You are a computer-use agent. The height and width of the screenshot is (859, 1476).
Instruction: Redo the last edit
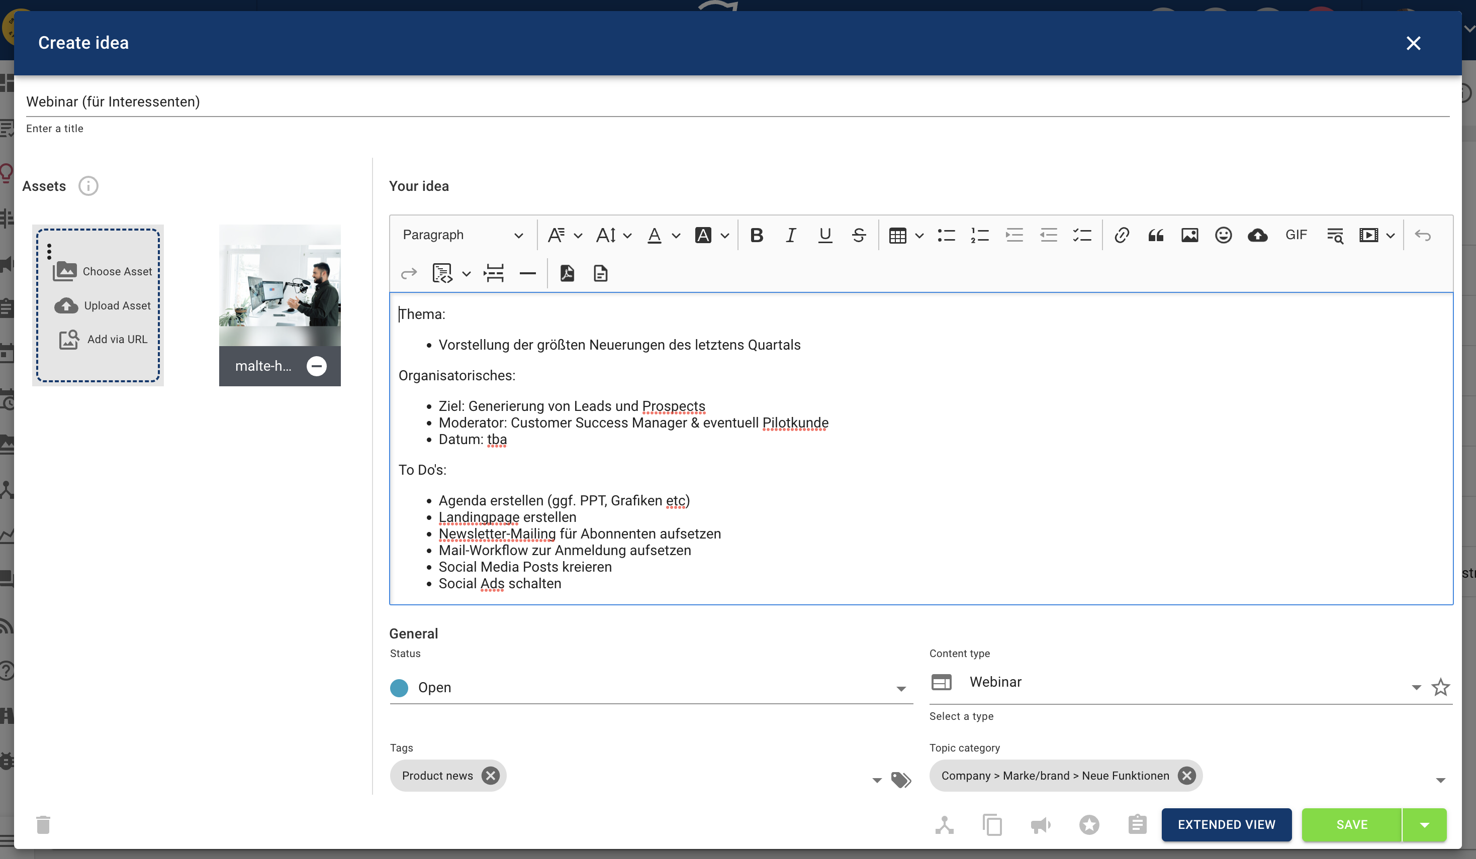(409, 273)
